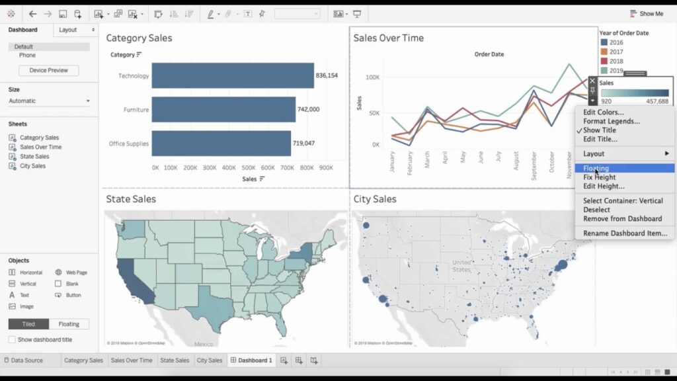
Task: Click the Presentation Mode icon in the toolbar
Action: pyautogui.click(x=357, y=13)
